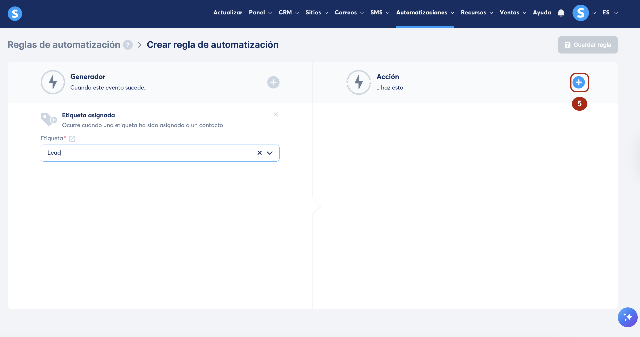The width and height of the screenshot is (640, 337).
Task: Open the notifications bell
Action: pyautogui.click(x=561, y=13)
